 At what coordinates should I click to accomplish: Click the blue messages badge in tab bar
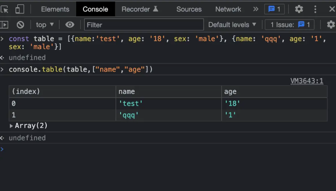275,9
